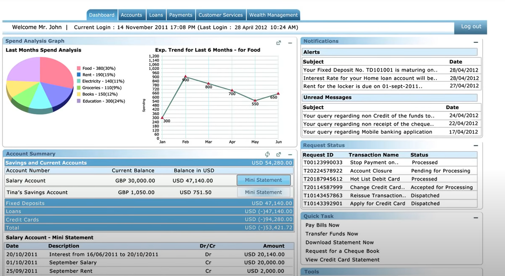
Task: Switch to the Payments tab
Action: (x=181, y=15)
